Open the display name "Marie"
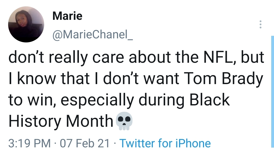 coord(67,16)
